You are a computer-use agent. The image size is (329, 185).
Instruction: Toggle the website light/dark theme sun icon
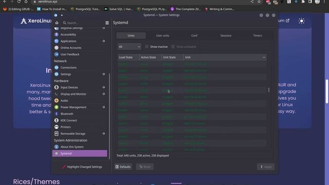[302, 21]
